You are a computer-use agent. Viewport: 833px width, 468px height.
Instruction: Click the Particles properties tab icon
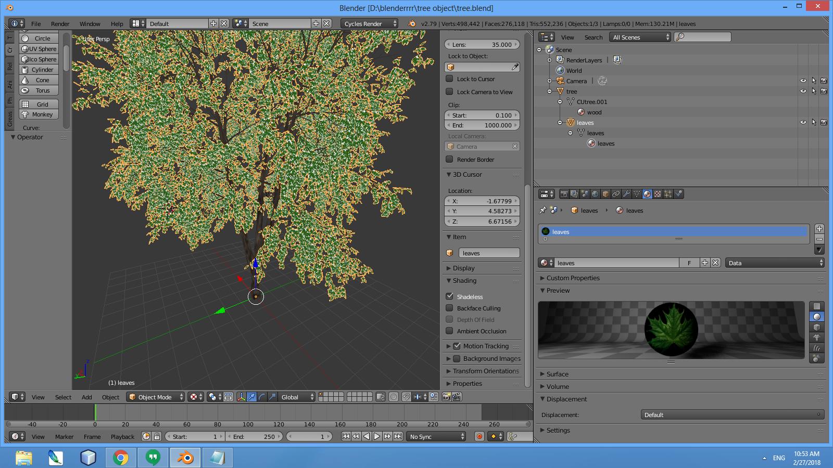(668, 194)
